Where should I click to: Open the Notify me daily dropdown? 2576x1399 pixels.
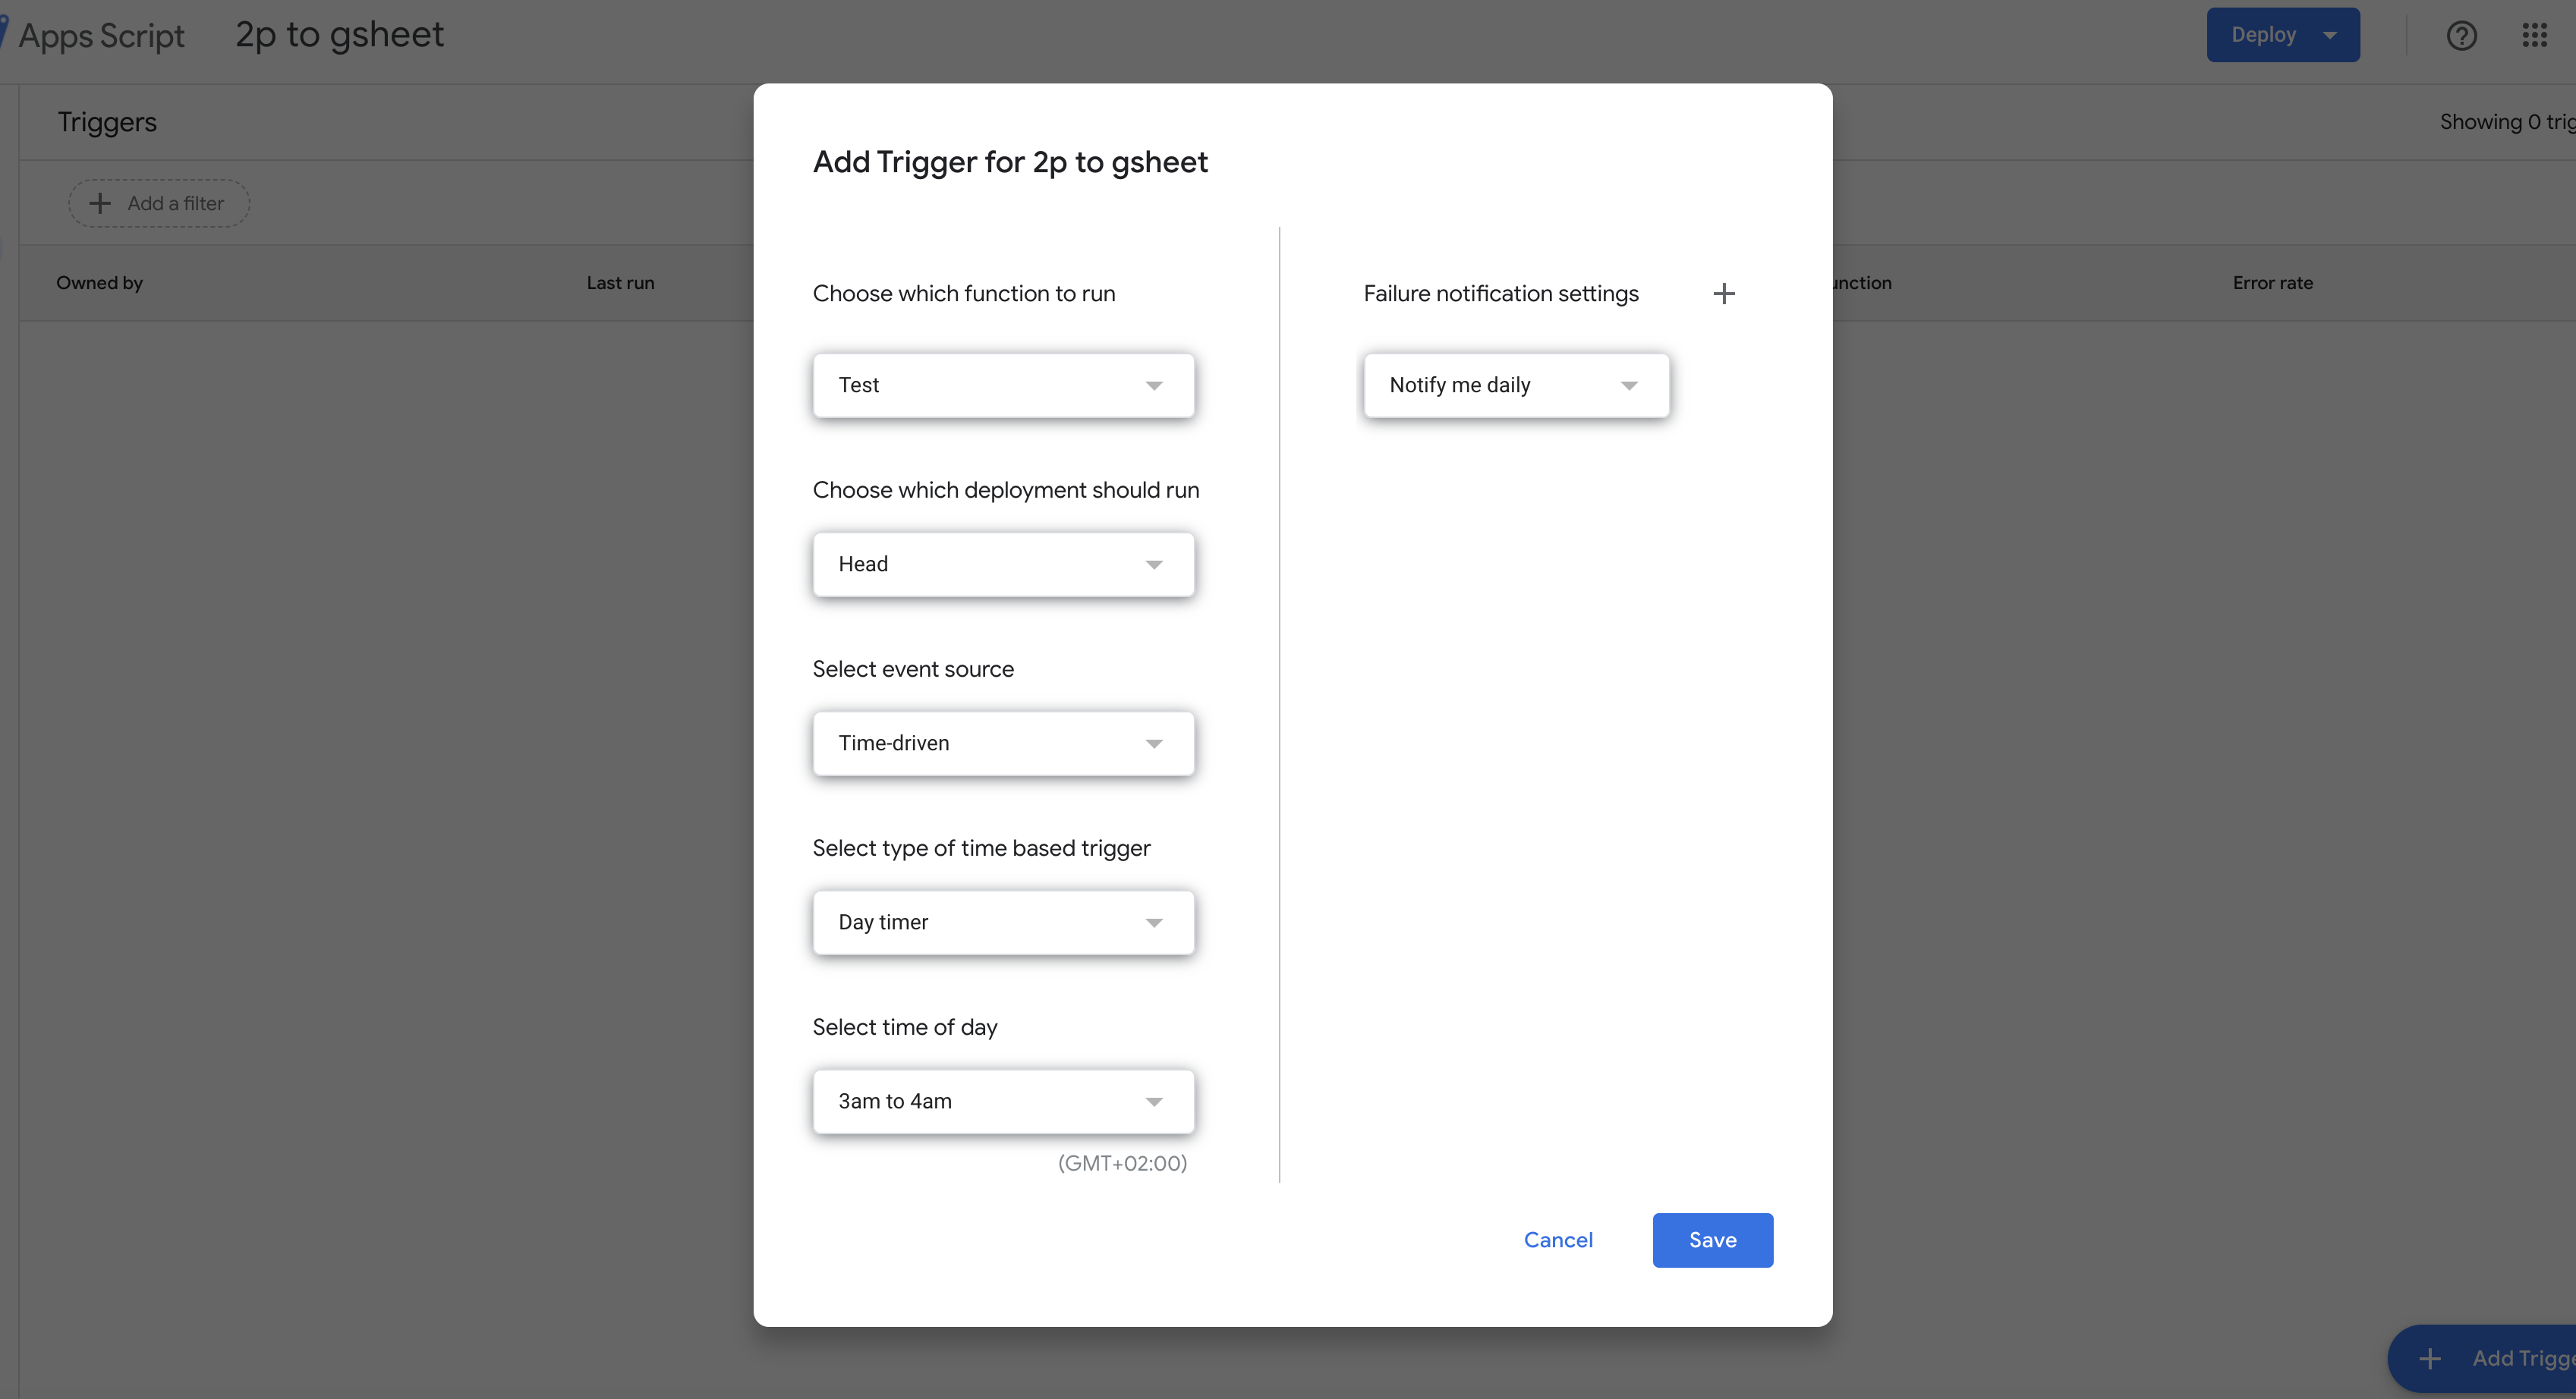(1516, 385)
